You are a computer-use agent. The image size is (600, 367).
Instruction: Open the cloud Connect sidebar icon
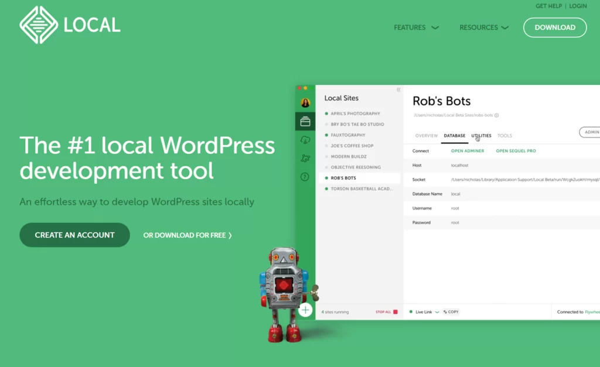[x=305, y=140]
